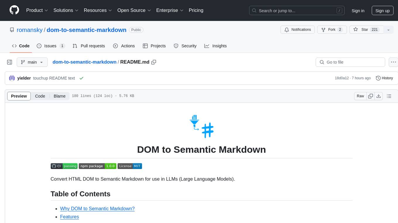This screenshot has height=223, width=398.
Task: Switch to the Code tab
Action: 20,46
